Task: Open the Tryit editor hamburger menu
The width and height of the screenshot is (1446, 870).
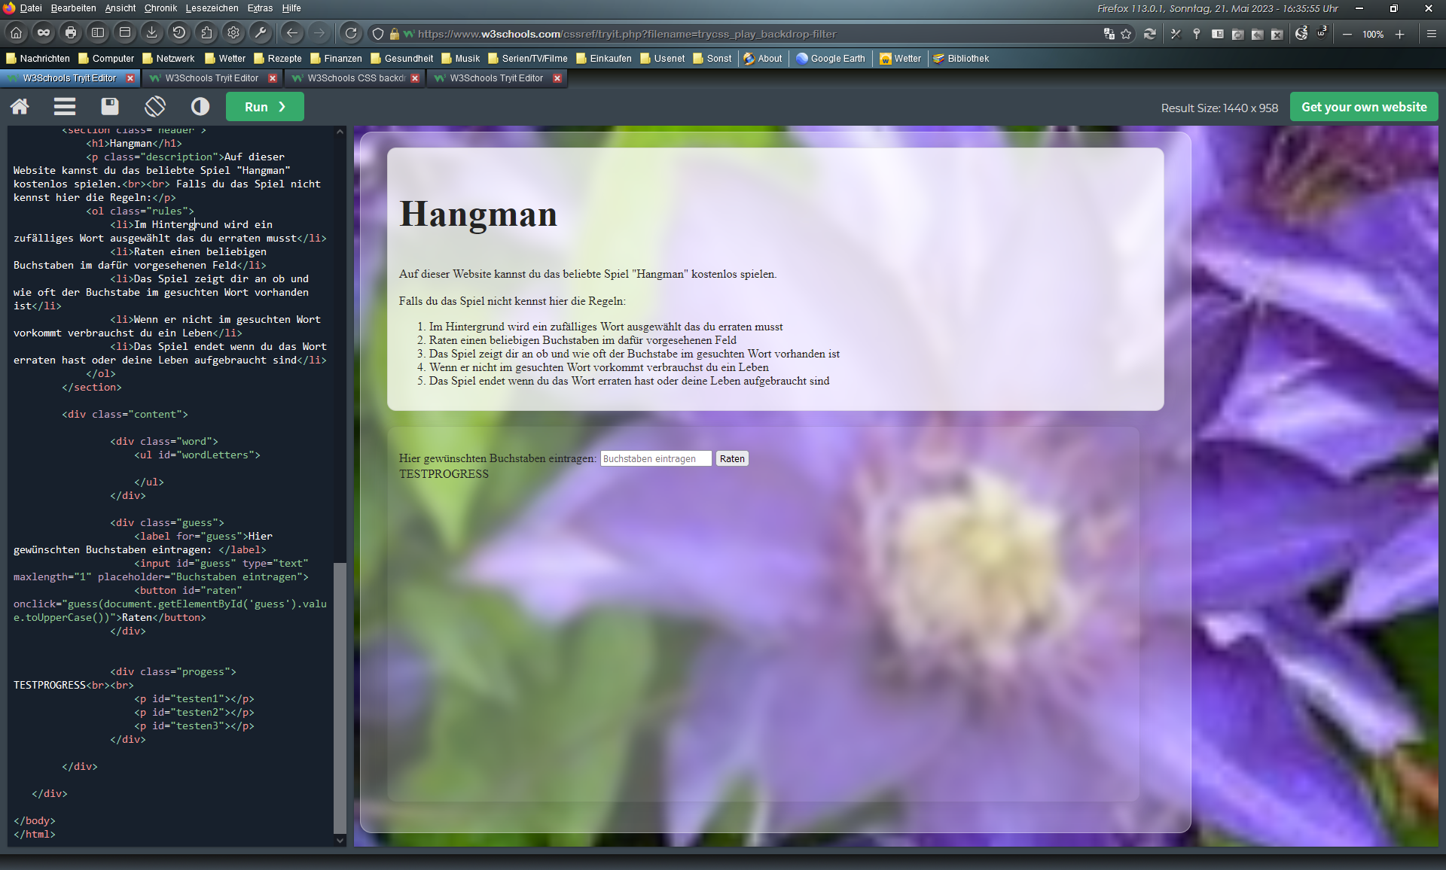Action: [x=65, y=107]
